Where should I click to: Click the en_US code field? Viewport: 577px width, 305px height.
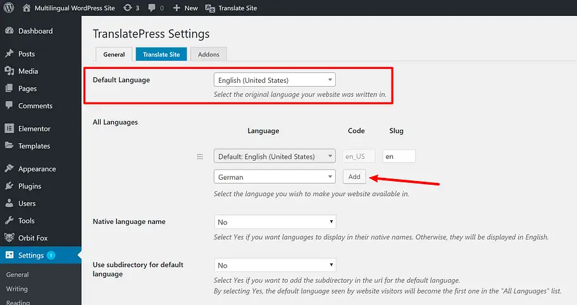(359, 156)
